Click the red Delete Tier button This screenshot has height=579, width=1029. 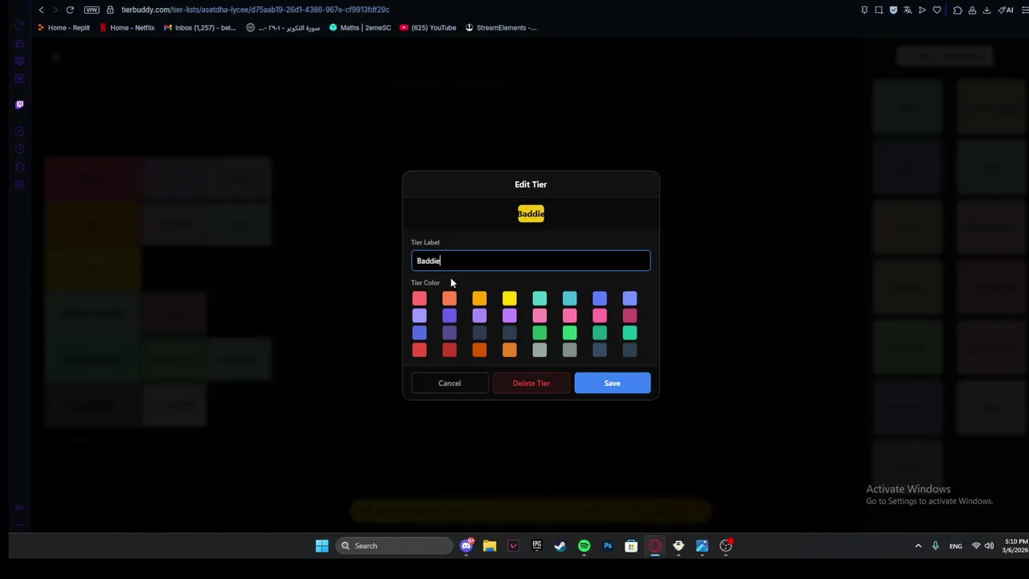tap(531, 383)
